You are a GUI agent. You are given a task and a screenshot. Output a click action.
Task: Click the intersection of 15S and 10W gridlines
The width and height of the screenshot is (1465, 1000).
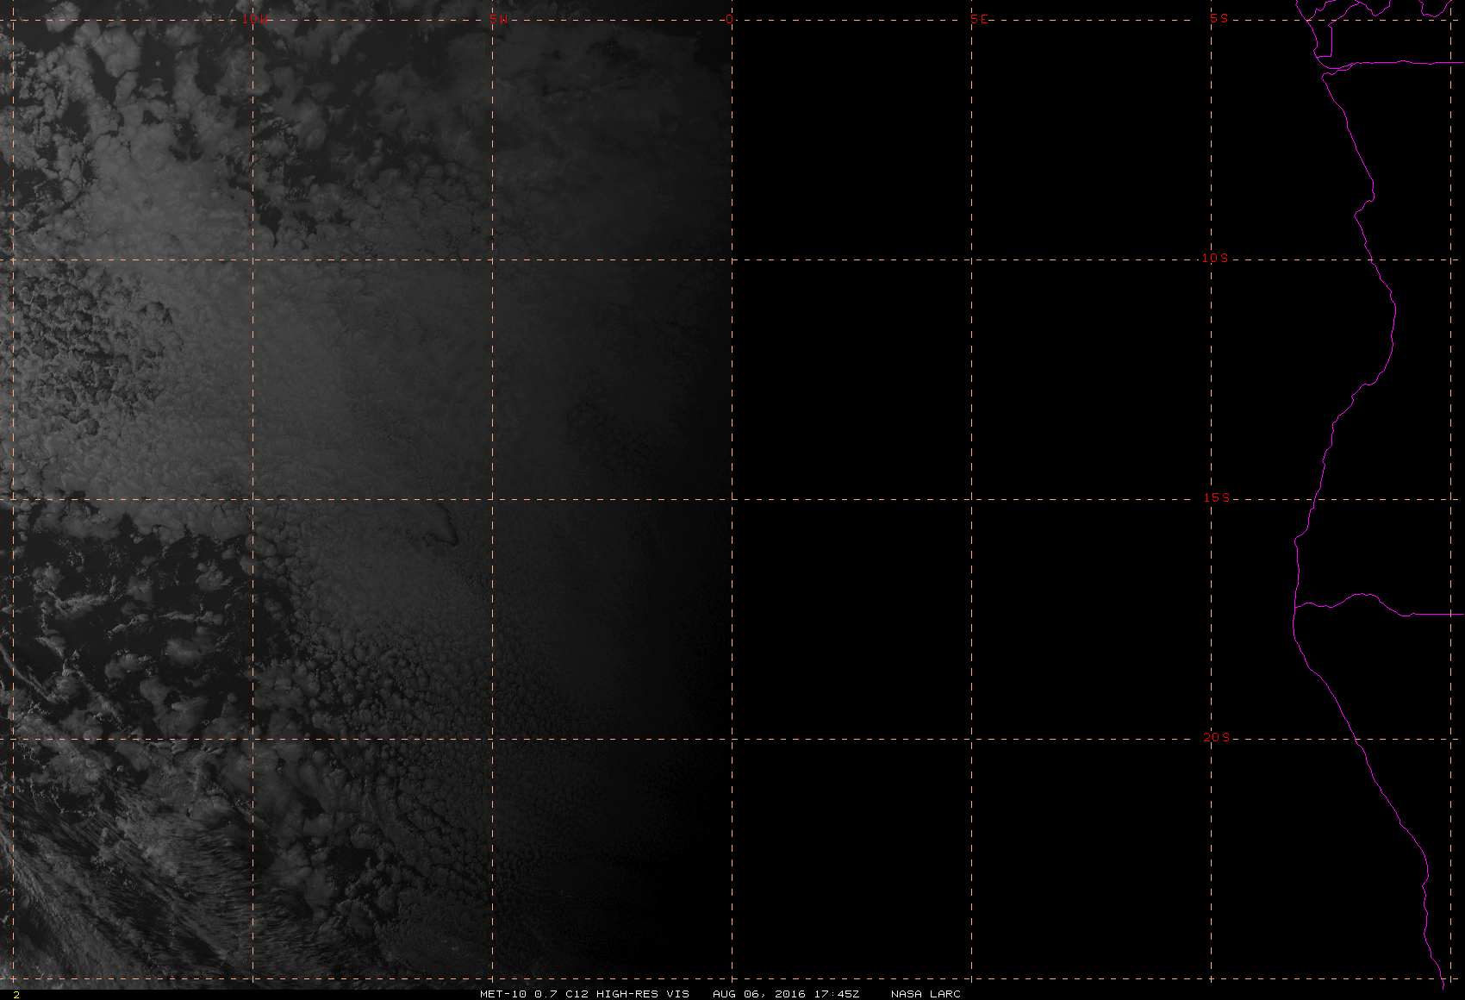pyautogui.click(x=252, y=498)
